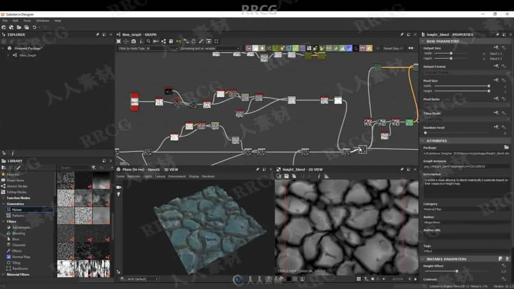Select the Patterns library category
This screenshot has height=289, width=514.
pyautogui.click(x=18, y=215)
